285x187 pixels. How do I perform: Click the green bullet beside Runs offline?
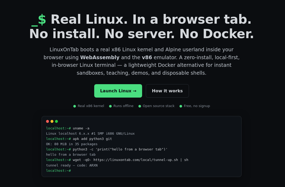110,106
